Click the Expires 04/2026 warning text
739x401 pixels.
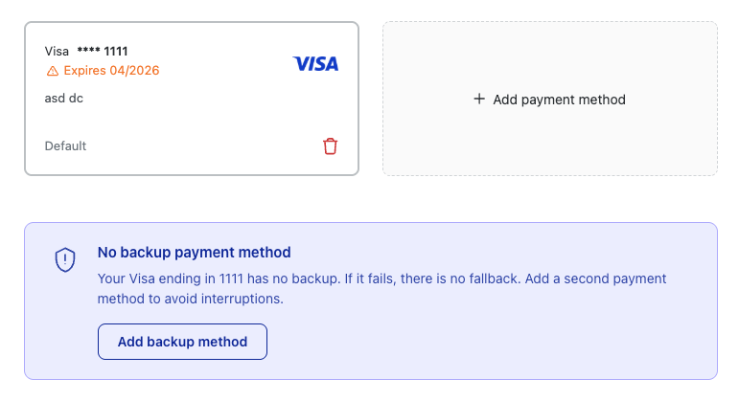[x=111, y=71]
